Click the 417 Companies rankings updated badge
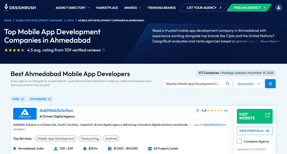The height and width of the screenshot is (154, 287). point(236,73)
